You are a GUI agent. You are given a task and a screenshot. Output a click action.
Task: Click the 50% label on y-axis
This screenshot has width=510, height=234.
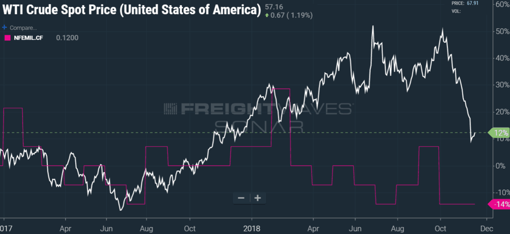click(x=500, y=31)
